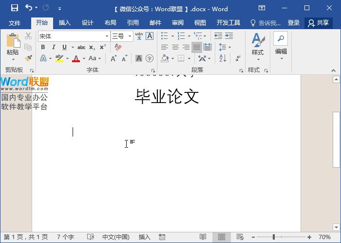Click the Increase Indent icon
This screenshot has height=243, width=341.
(229, 36)
